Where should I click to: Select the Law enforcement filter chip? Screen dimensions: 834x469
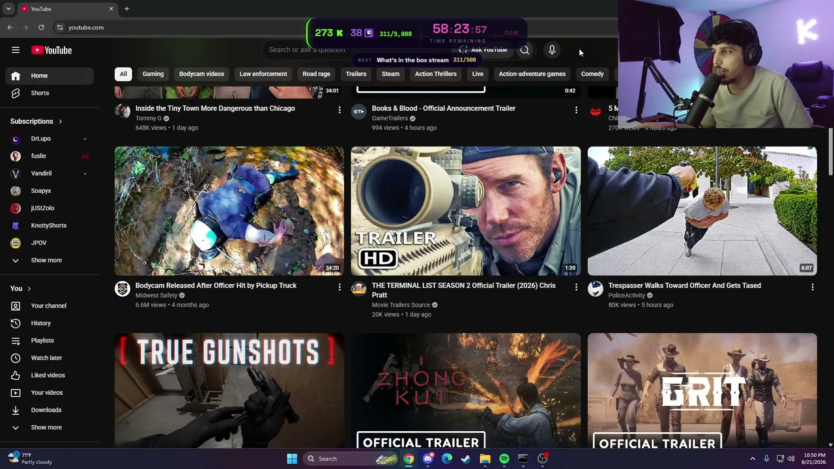263,74
